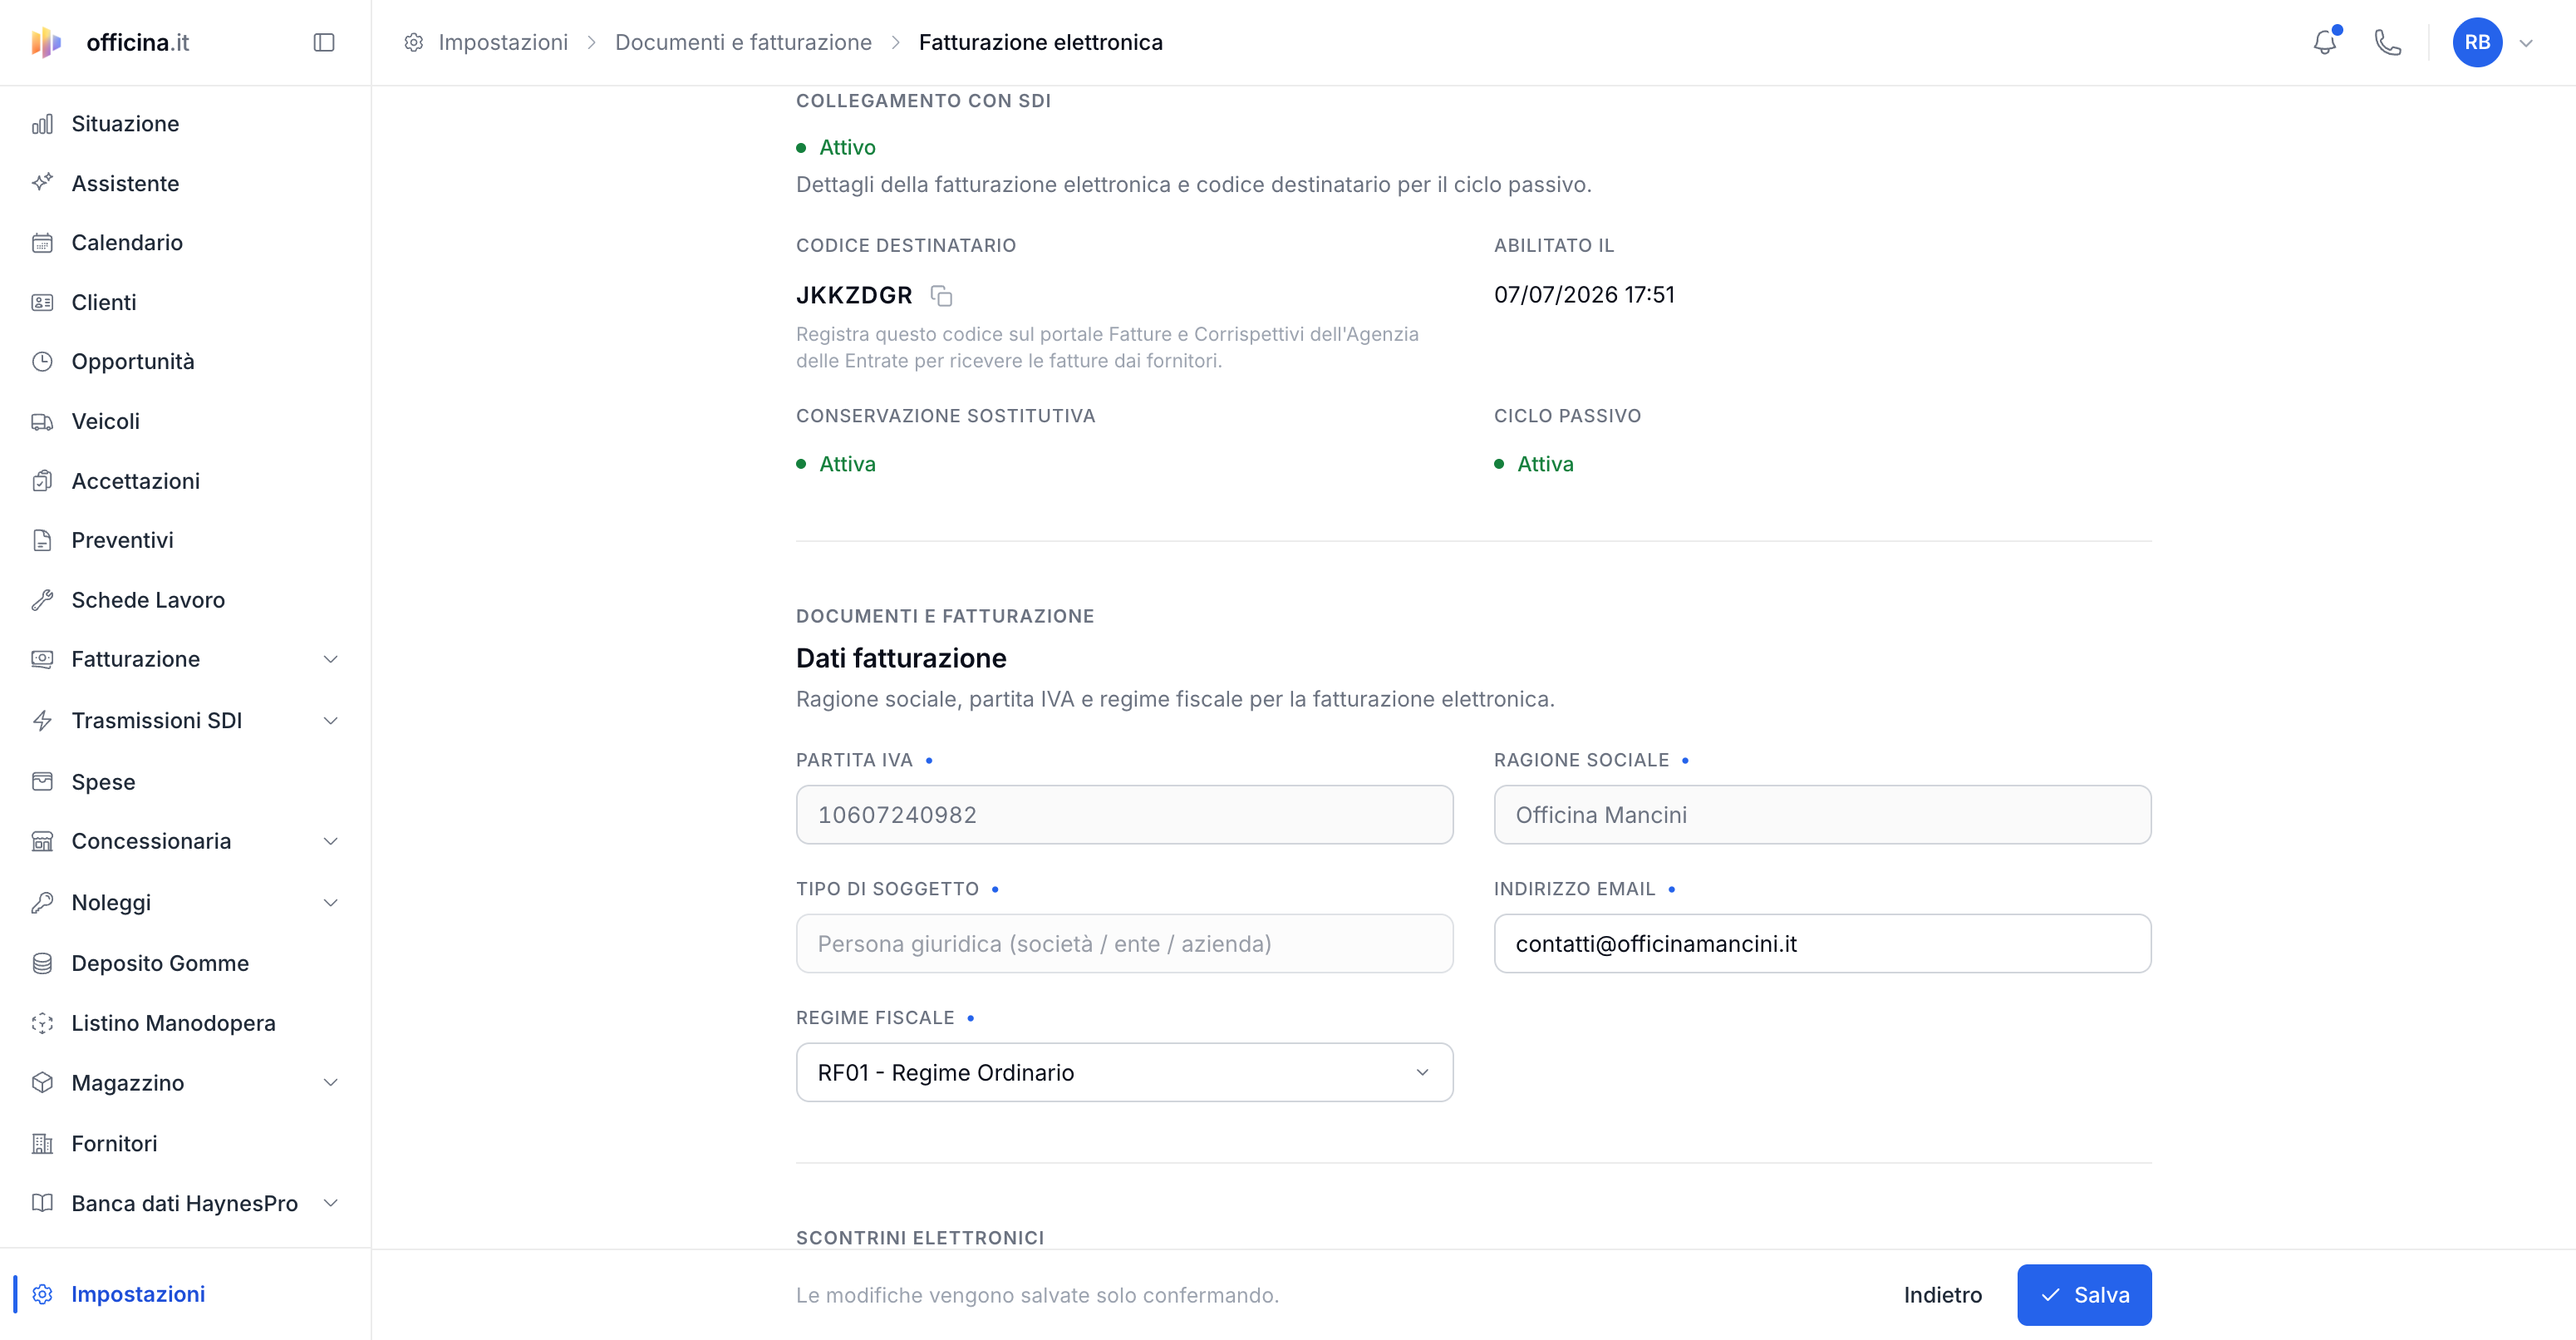
Task: Click the Fatturazione elettronica breadcrumb text
Action: pyautogui.click(x=1040, y=42)
